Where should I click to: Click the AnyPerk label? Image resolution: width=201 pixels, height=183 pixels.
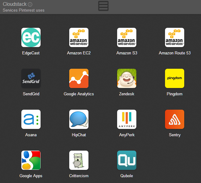(x=127, y=135)
